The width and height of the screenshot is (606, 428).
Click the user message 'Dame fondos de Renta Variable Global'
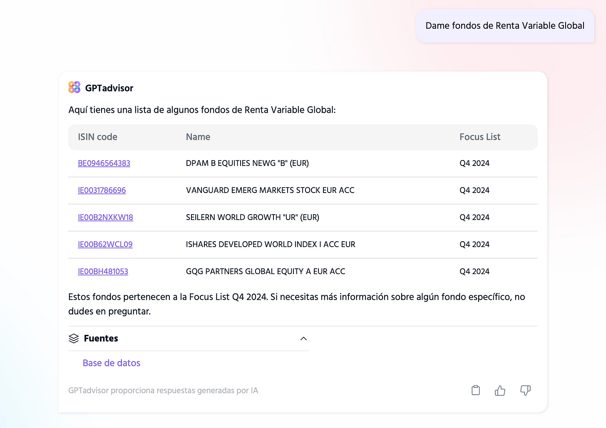tap(505, 26)
